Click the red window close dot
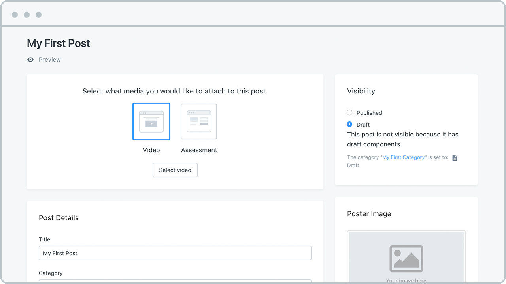 click(x=15, y=15)
